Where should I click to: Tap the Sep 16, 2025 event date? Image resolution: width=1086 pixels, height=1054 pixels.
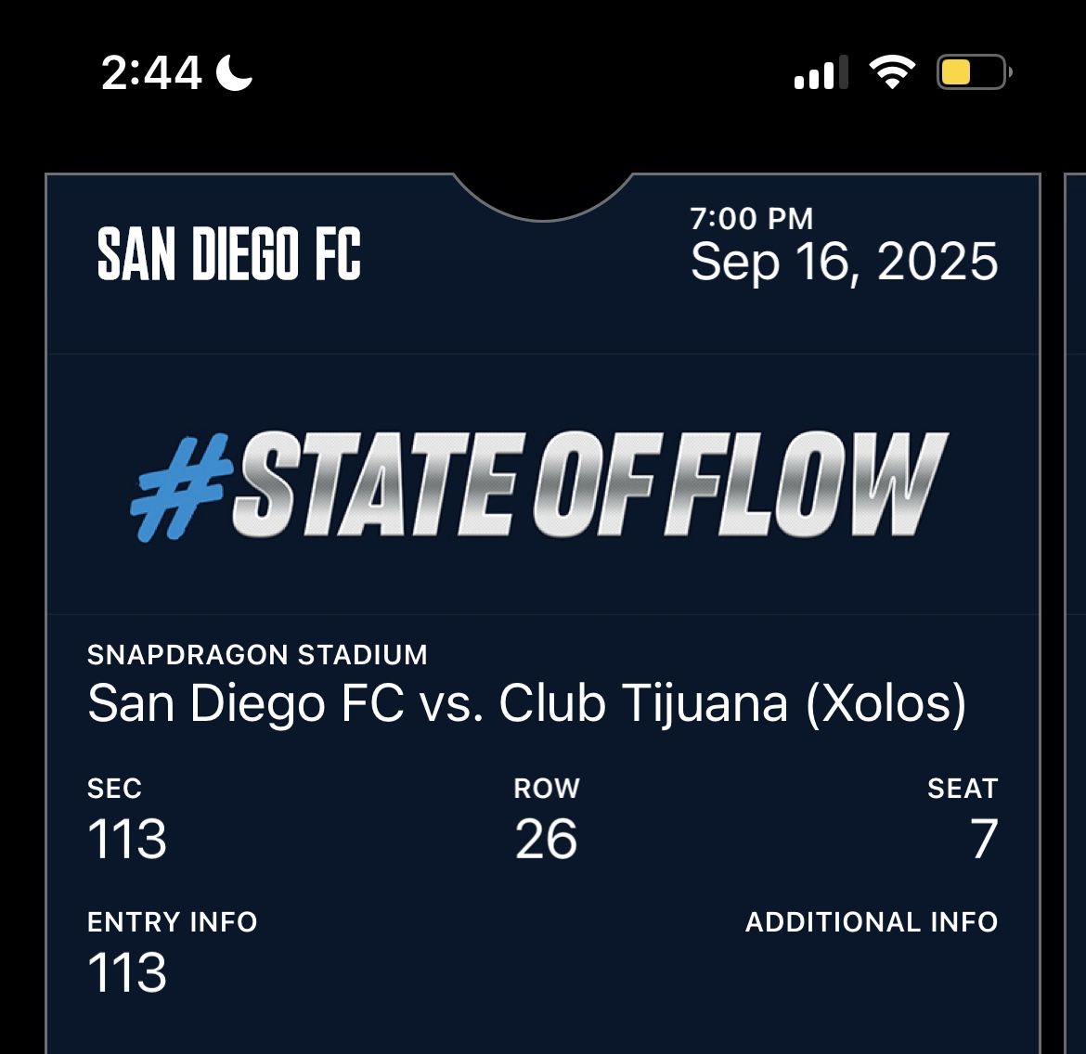844,262
